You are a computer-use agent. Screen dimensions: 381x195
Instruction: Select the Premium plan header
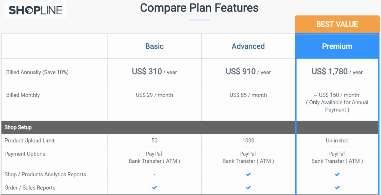[337, 46]
